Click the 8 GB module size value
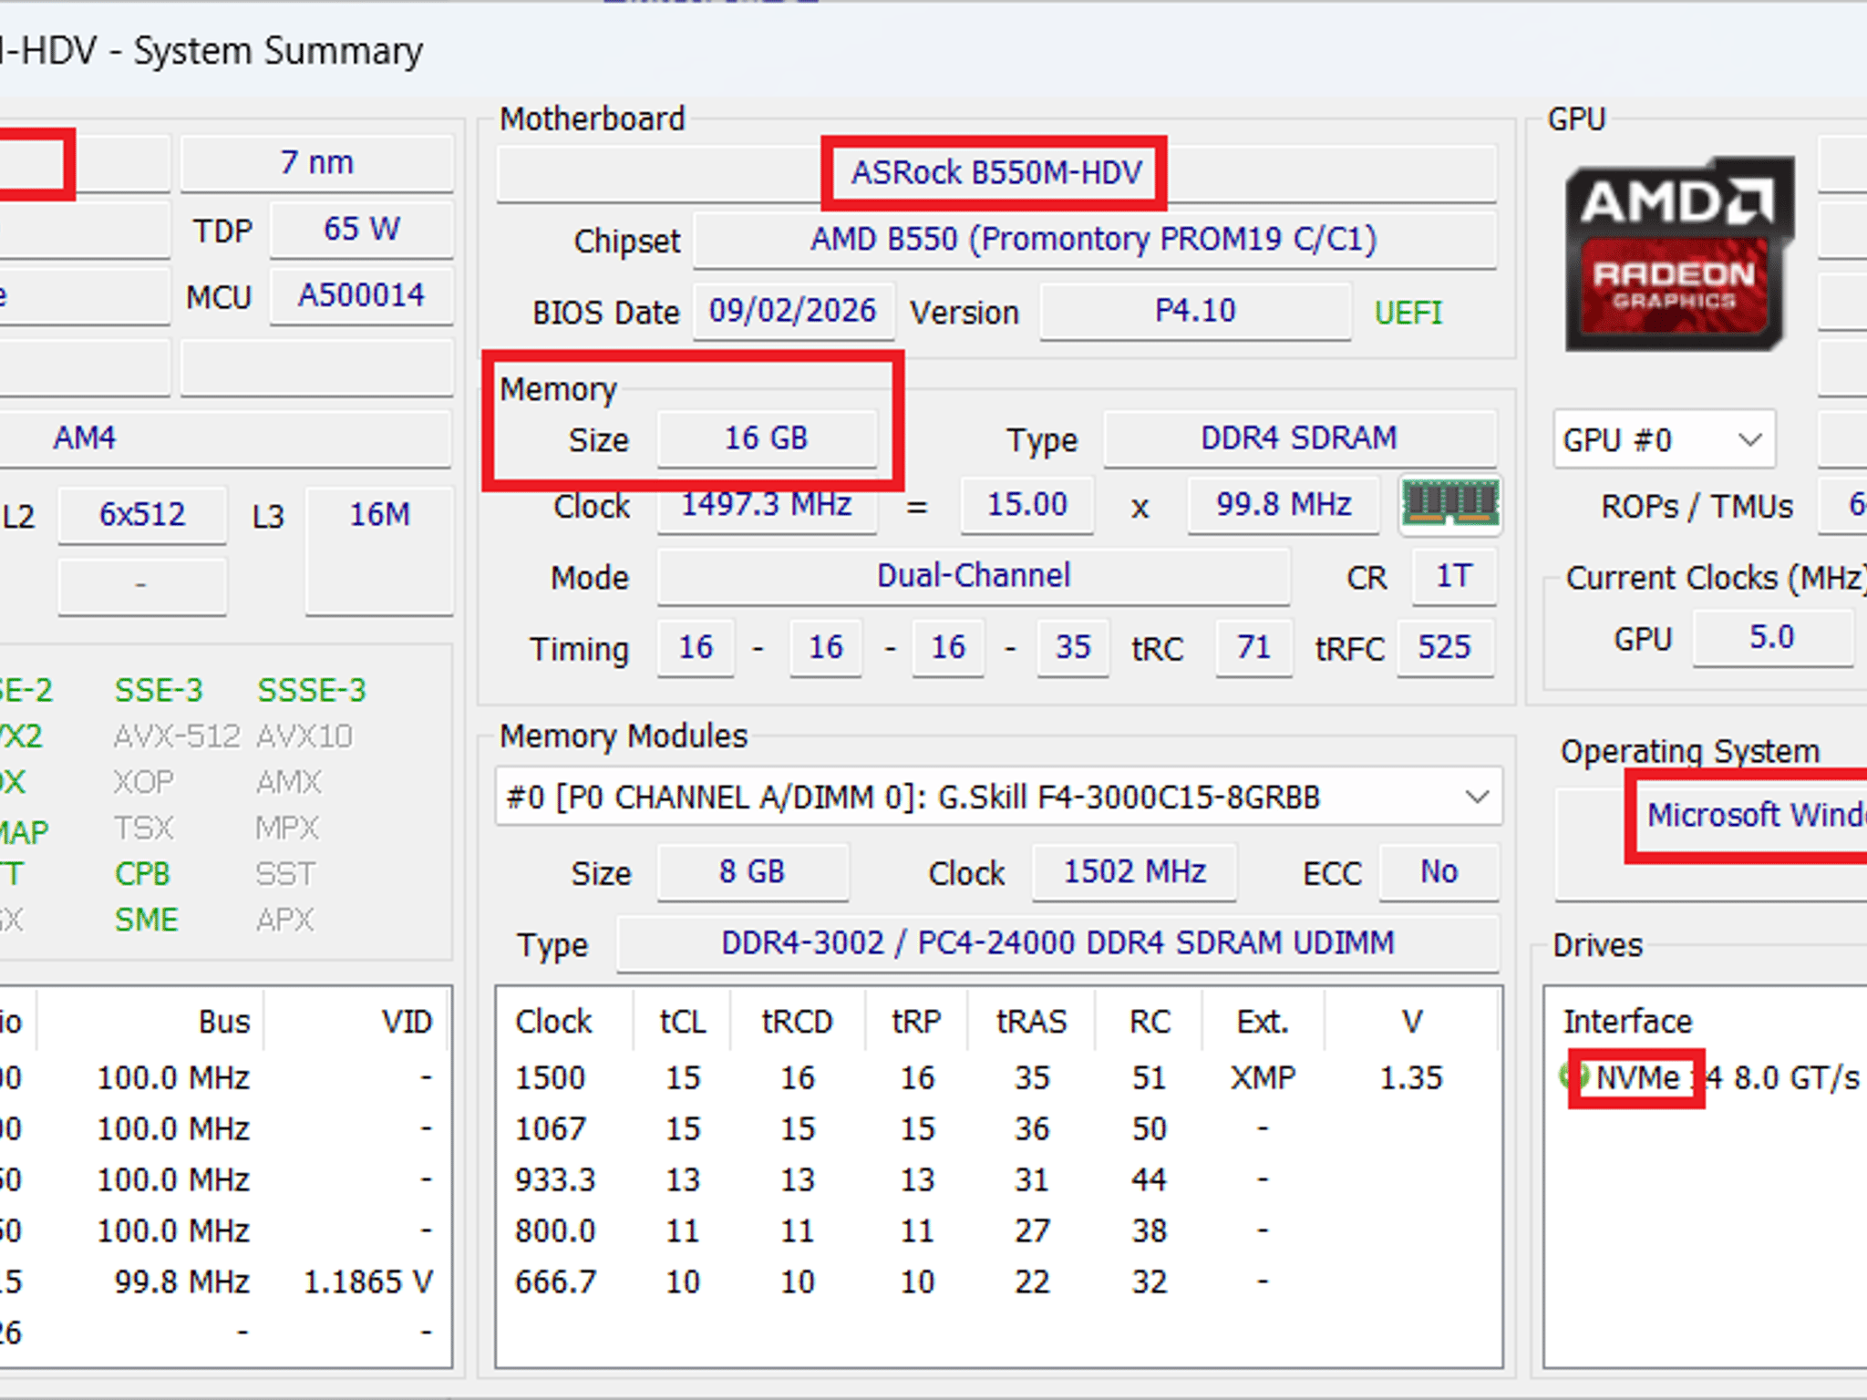1867x1400 pixels. pyautogui.click(x=752, y=872)
